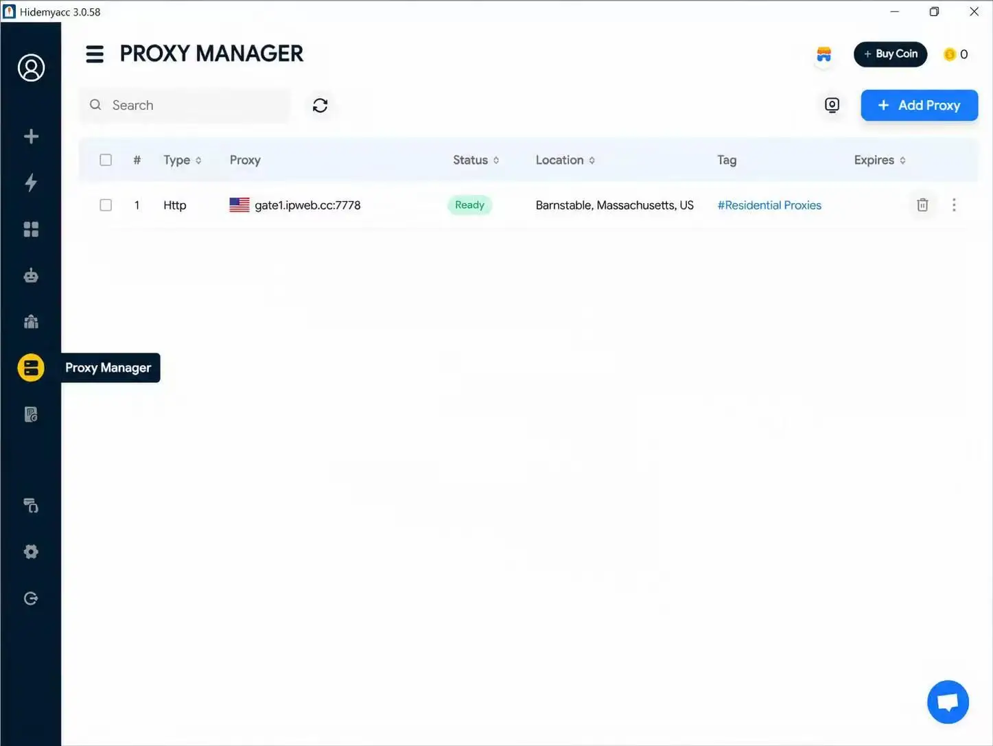Click the Proxy column header
This screenshot has width=993, height=746.
[245, 160]
